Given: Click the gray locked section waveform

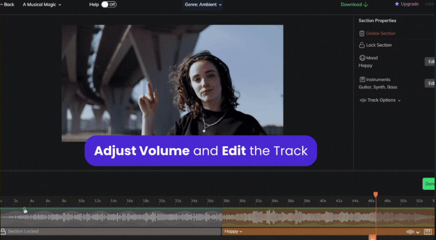Looking at the screenshot, I should tap(111, 217).
